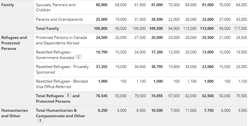Click the 31,255 Privately Sponsored value

(x=102, y=67)
